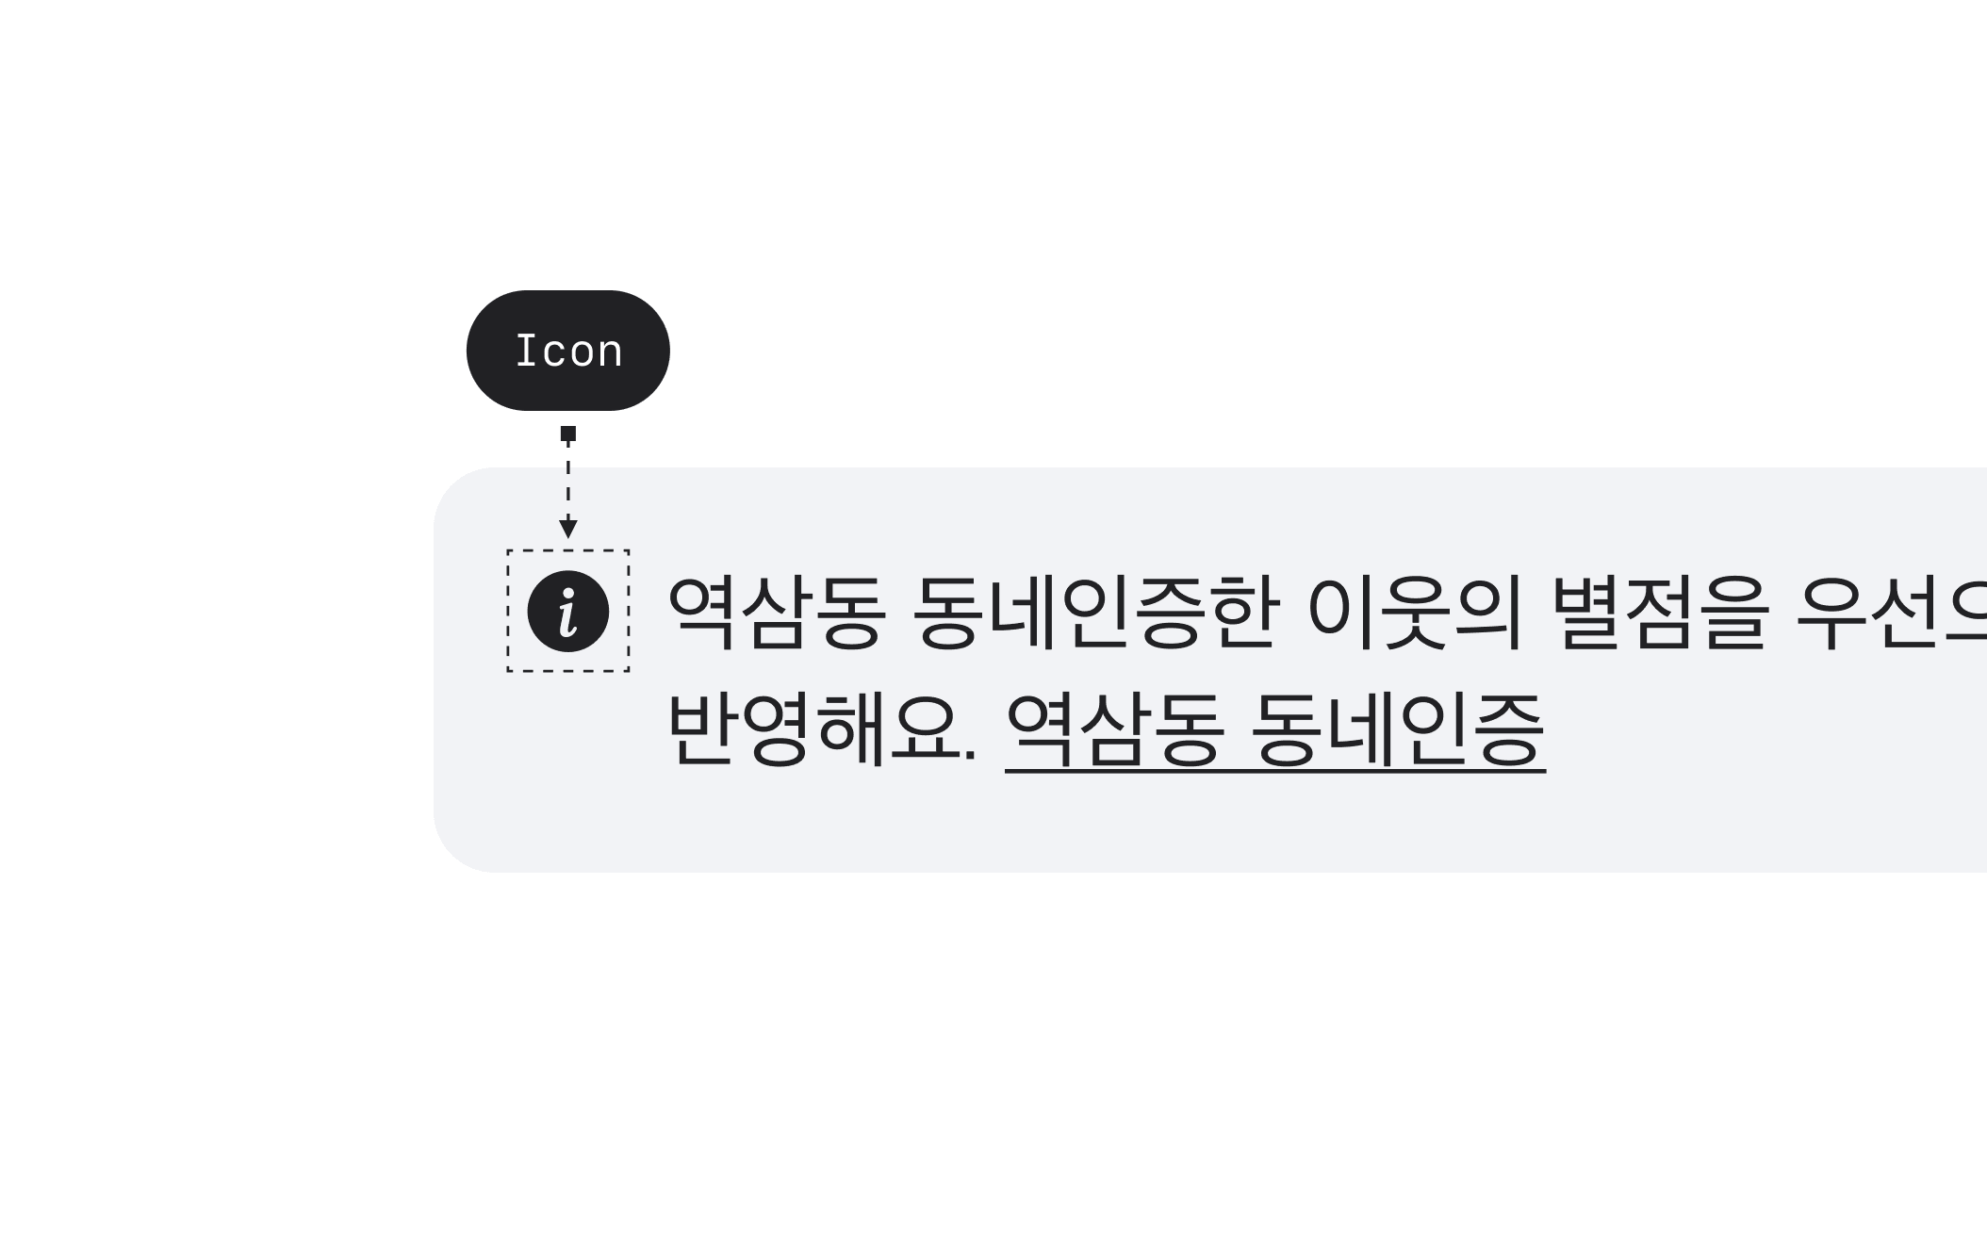Click the 'Icon' text in the pill

pyautogui.click(x=567, y=351)
